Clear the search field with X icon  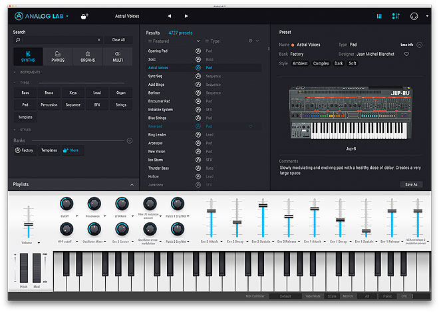pyautogui.click(x=99, y=40)
